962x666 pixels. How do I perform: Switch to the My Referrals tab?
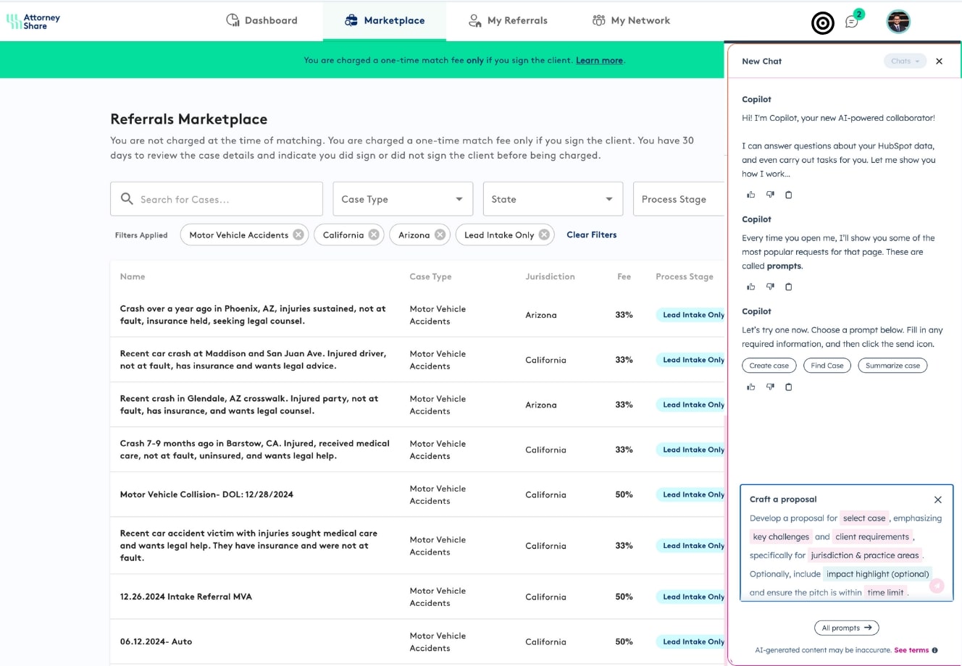(508, 20)
